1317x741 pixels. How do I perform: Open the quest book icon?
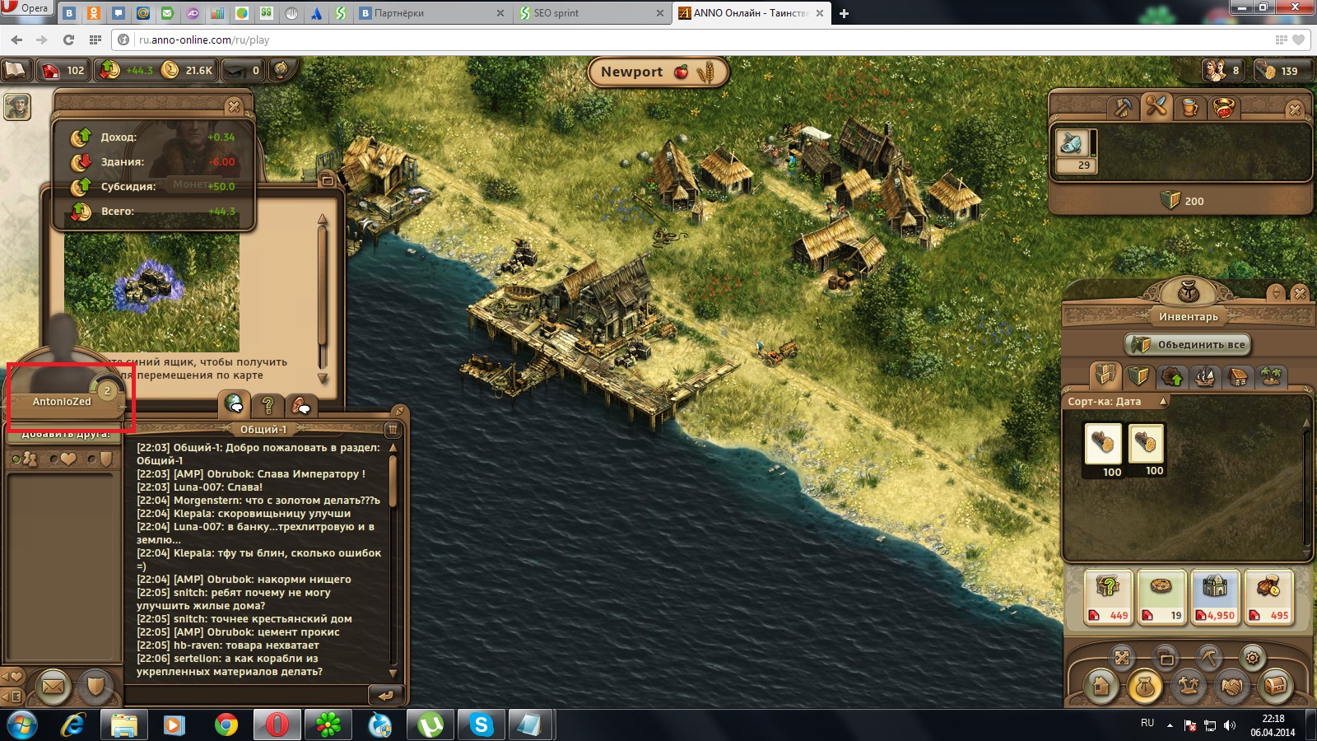(x=16, y=70)
